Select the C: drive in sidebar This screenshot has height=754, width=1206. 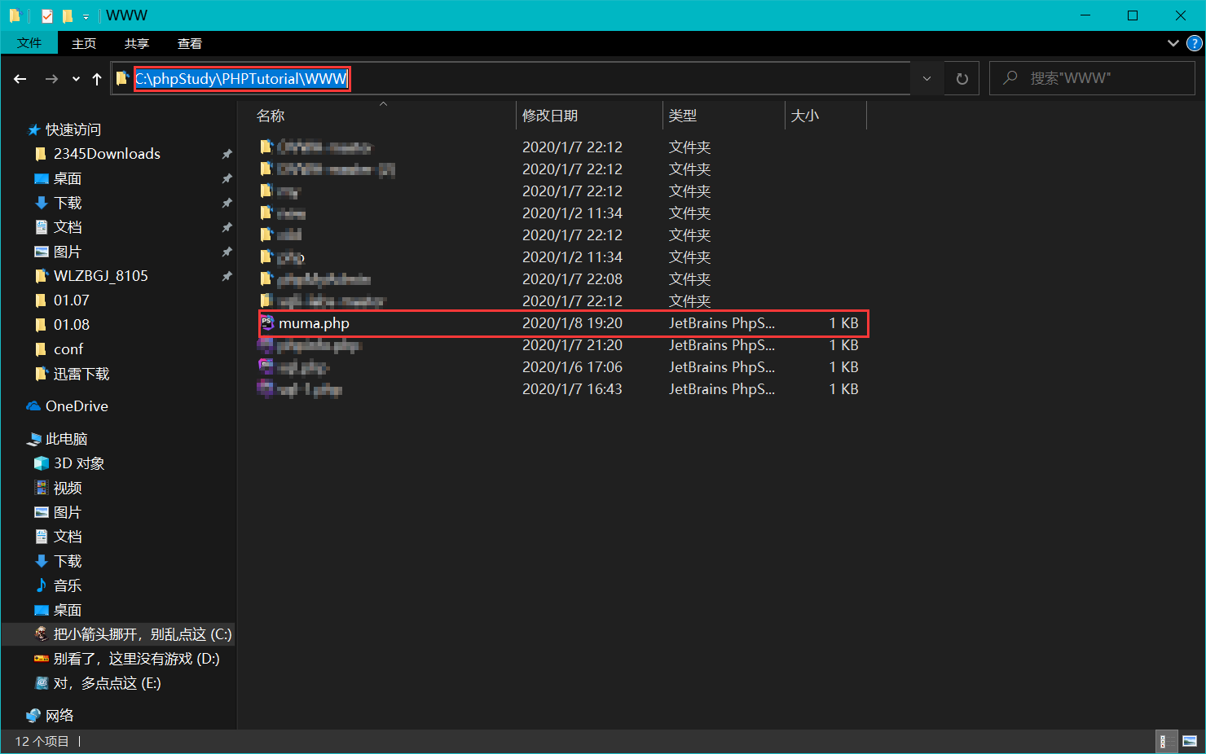[x=143, y=634]
